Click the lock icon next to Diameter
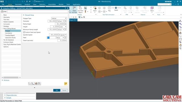Screen dimensions: 182x102 66,21
